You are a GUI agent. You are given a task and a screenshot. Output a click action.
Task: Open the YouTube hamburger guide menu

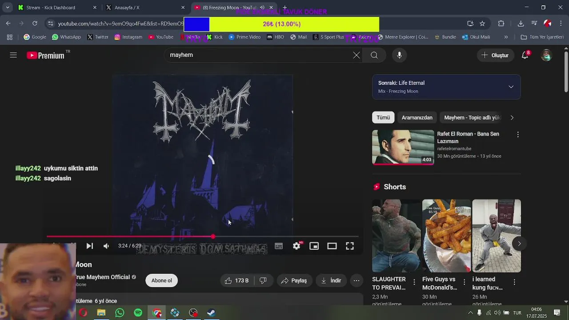point(13,55)
